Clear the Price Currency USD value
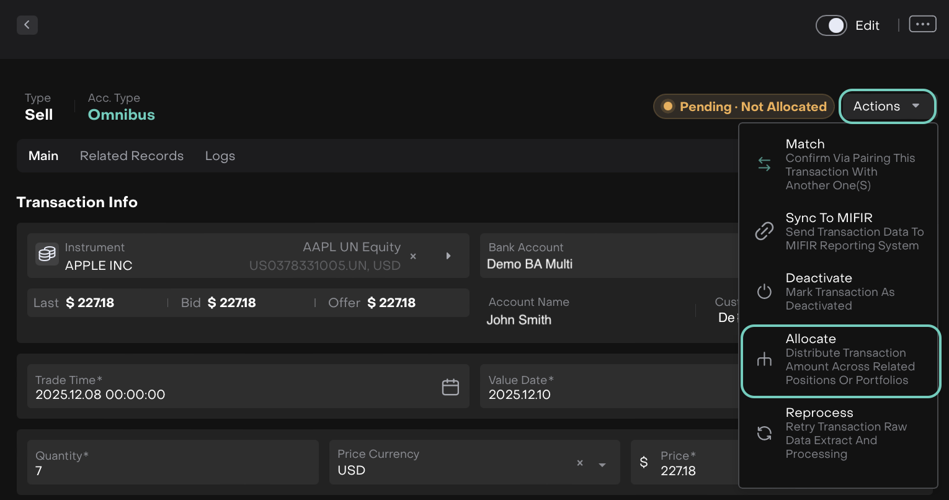 coord(580,463)
